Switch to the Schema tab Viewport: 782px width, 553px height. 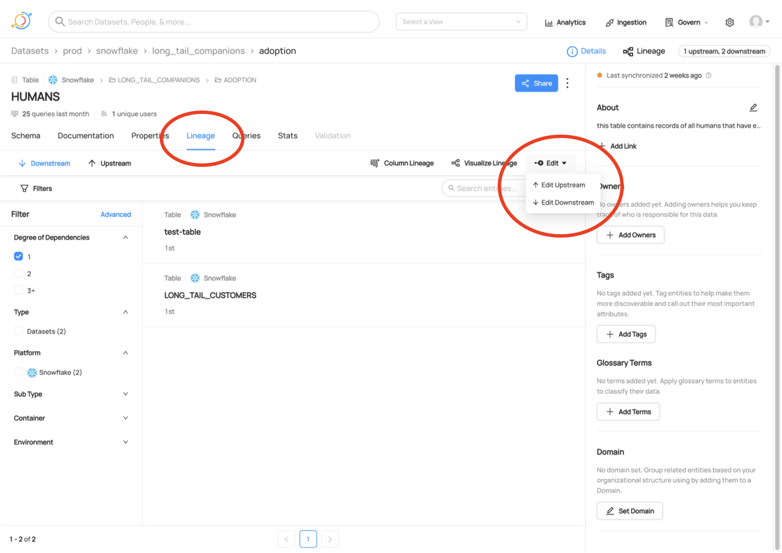[26, 136]
